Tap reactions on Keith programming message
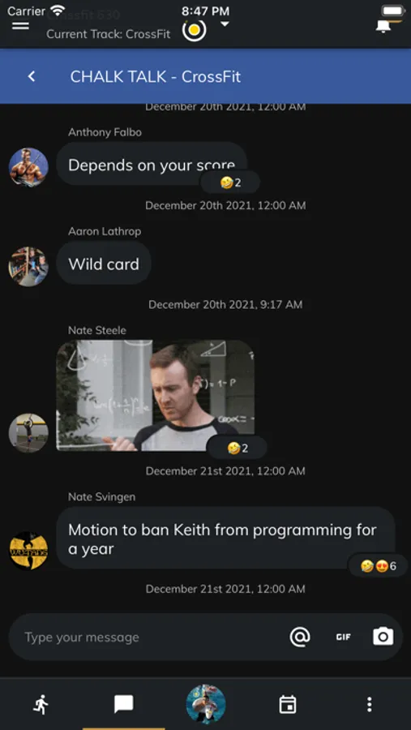Screen dimensions: 411x730 tap(378, 566)
